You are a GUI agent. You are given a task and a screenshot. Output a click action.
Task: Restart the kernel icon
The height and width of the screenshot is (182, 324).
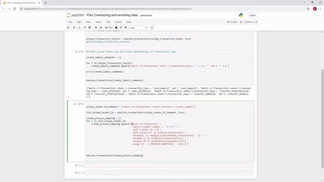point(121,28)
